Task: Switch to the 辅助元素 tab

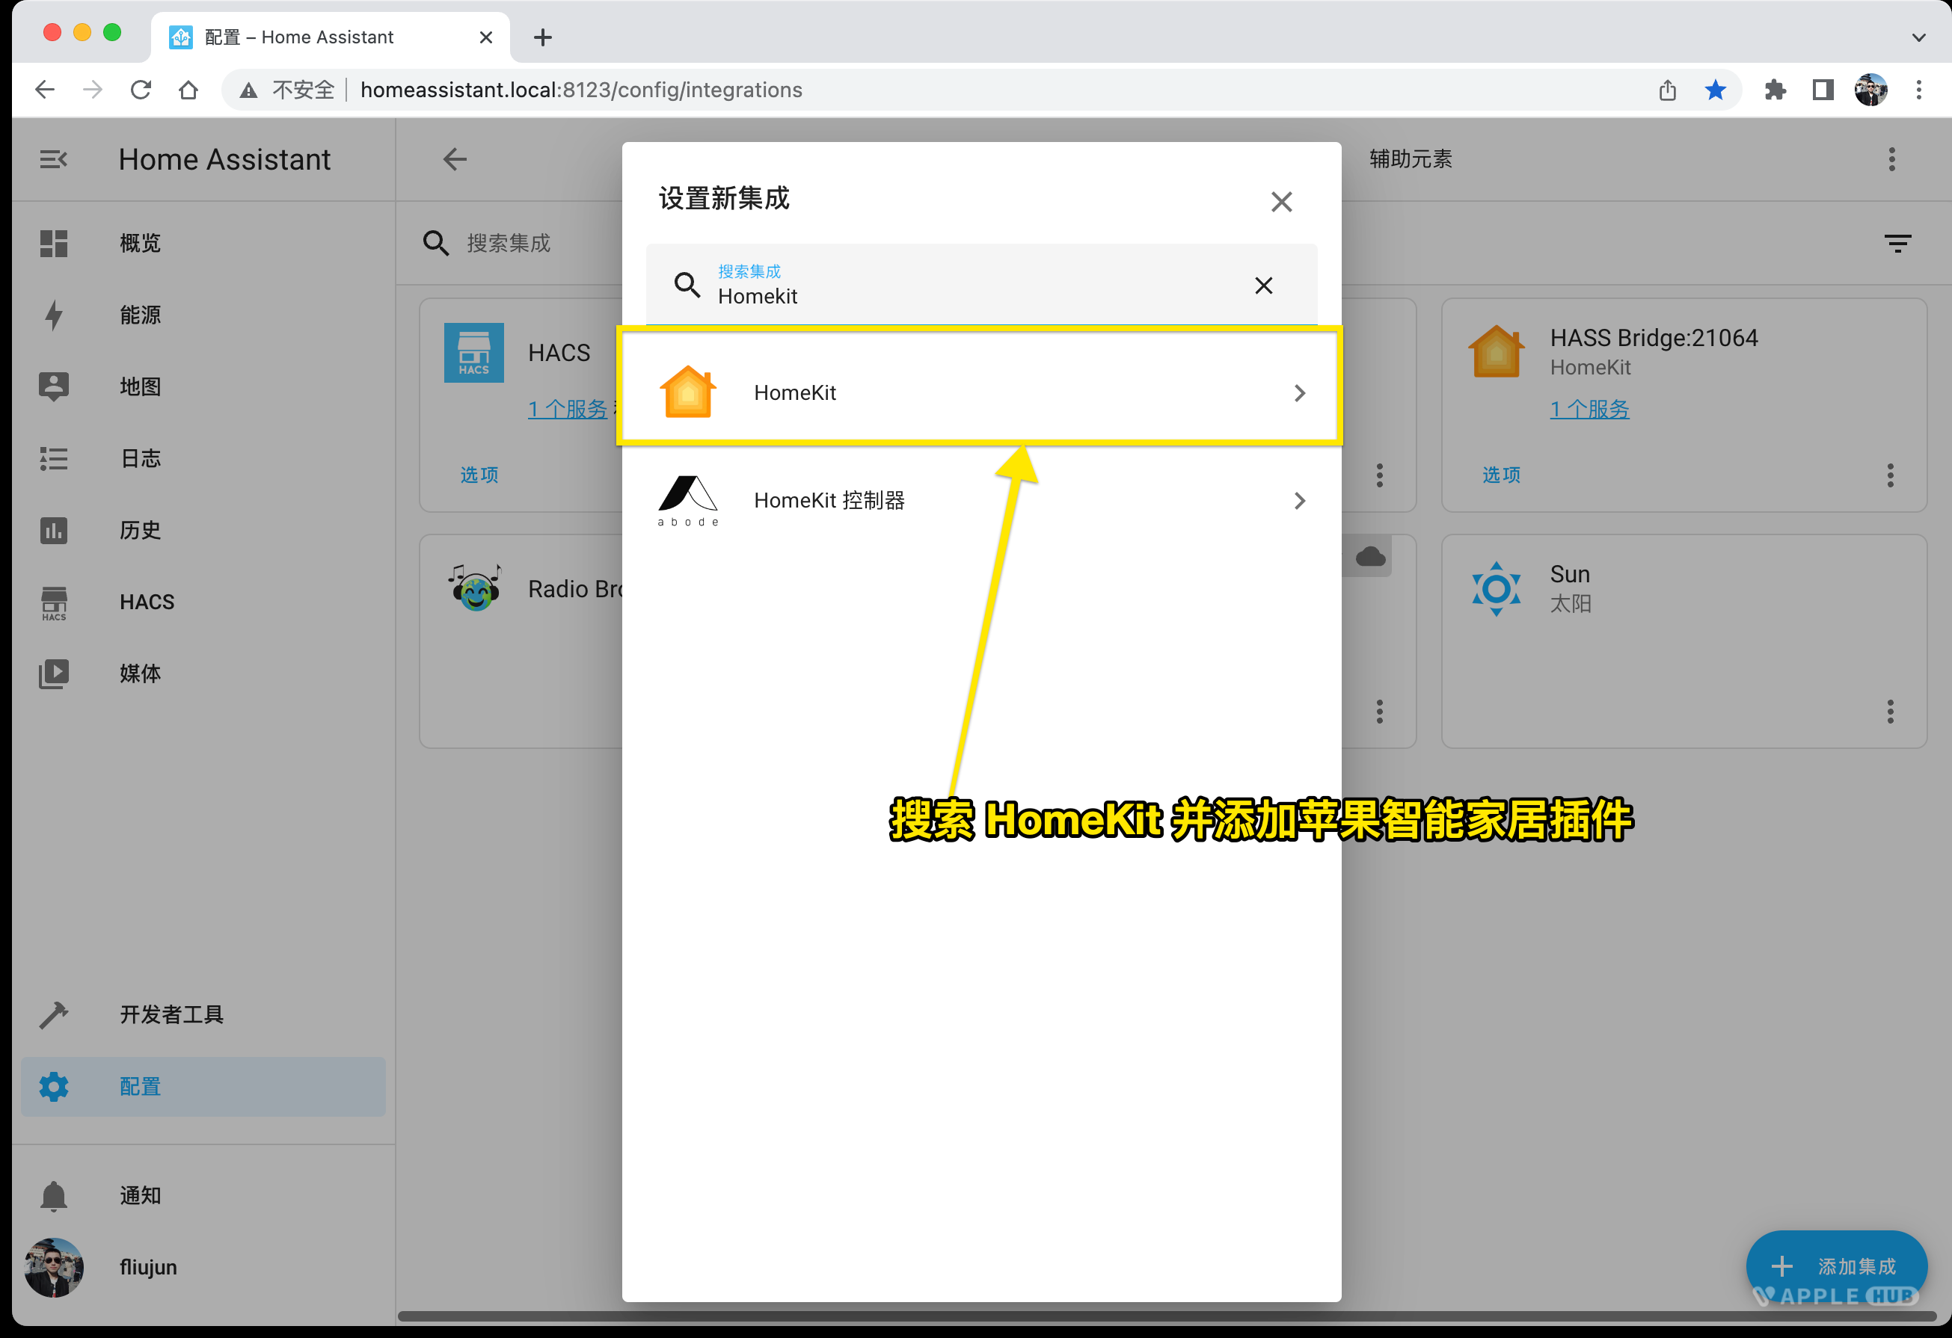Action: (x=1411, y=158)
